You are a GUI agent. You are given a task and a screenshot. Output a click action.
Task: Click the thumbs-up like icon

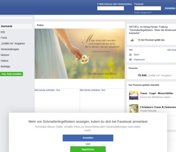click(132, 40)
